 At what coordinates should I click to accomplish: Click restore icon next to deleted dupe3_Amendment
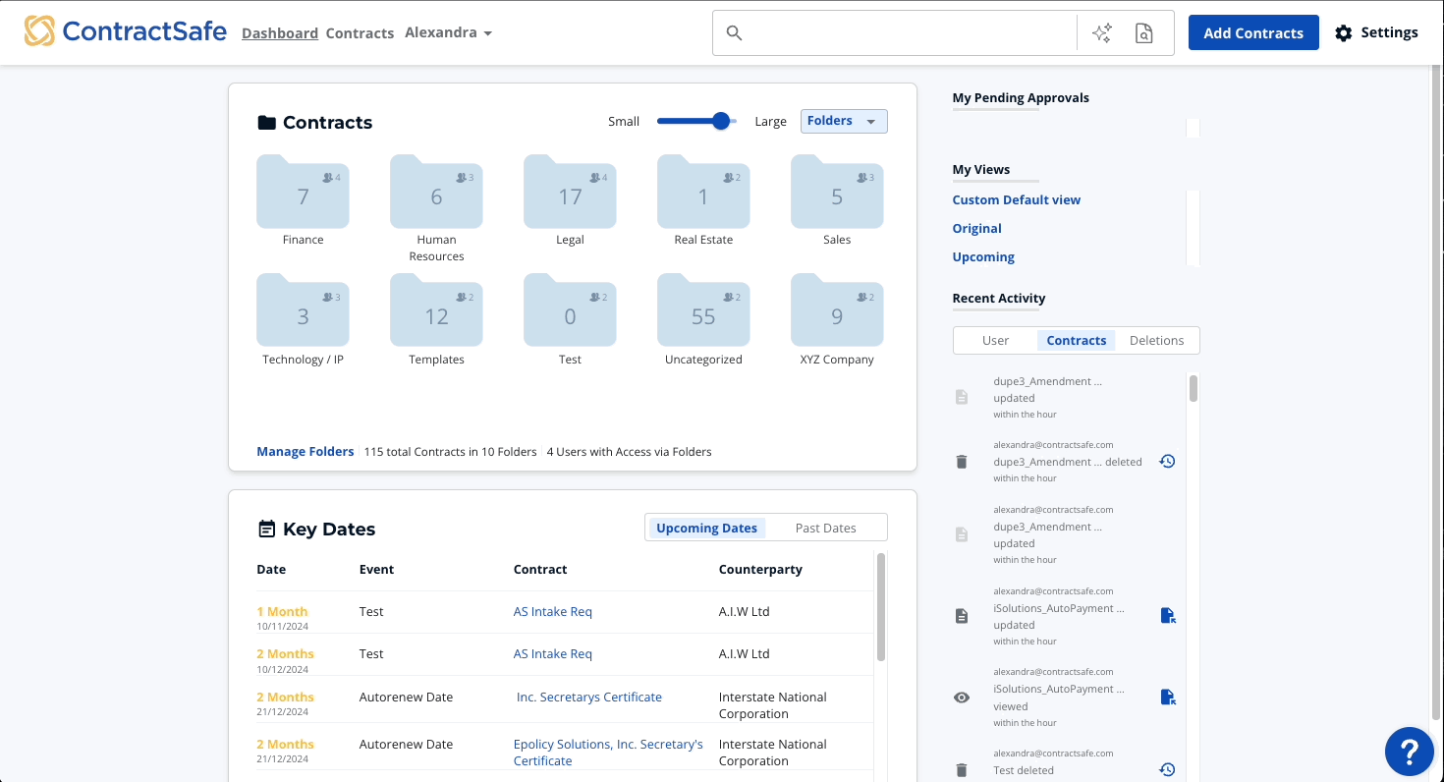(x=1167, y=461)
